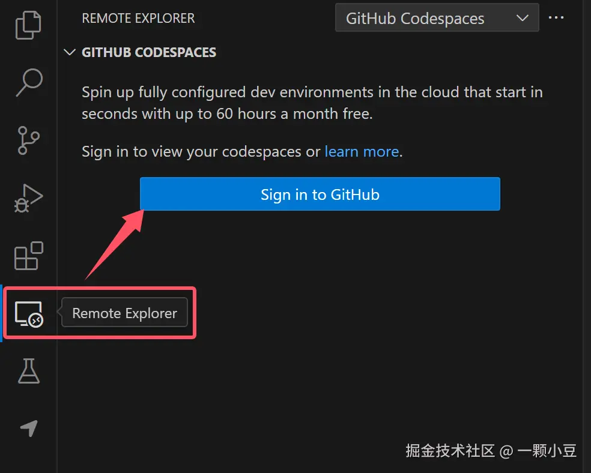Open the ellipsis more actions menu
591x473 pixels.
[x=556, y=18]
